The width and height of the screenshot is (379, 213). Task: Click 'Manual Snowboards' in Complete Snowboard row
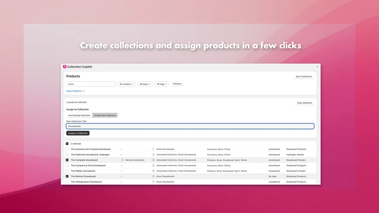coord(135,160)
